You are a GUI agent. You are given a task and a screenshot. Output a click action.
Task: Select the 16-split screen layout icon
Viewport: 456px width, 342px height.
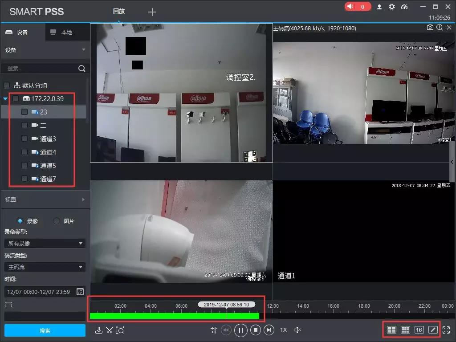pyautogui.click(x=419, y=330)
